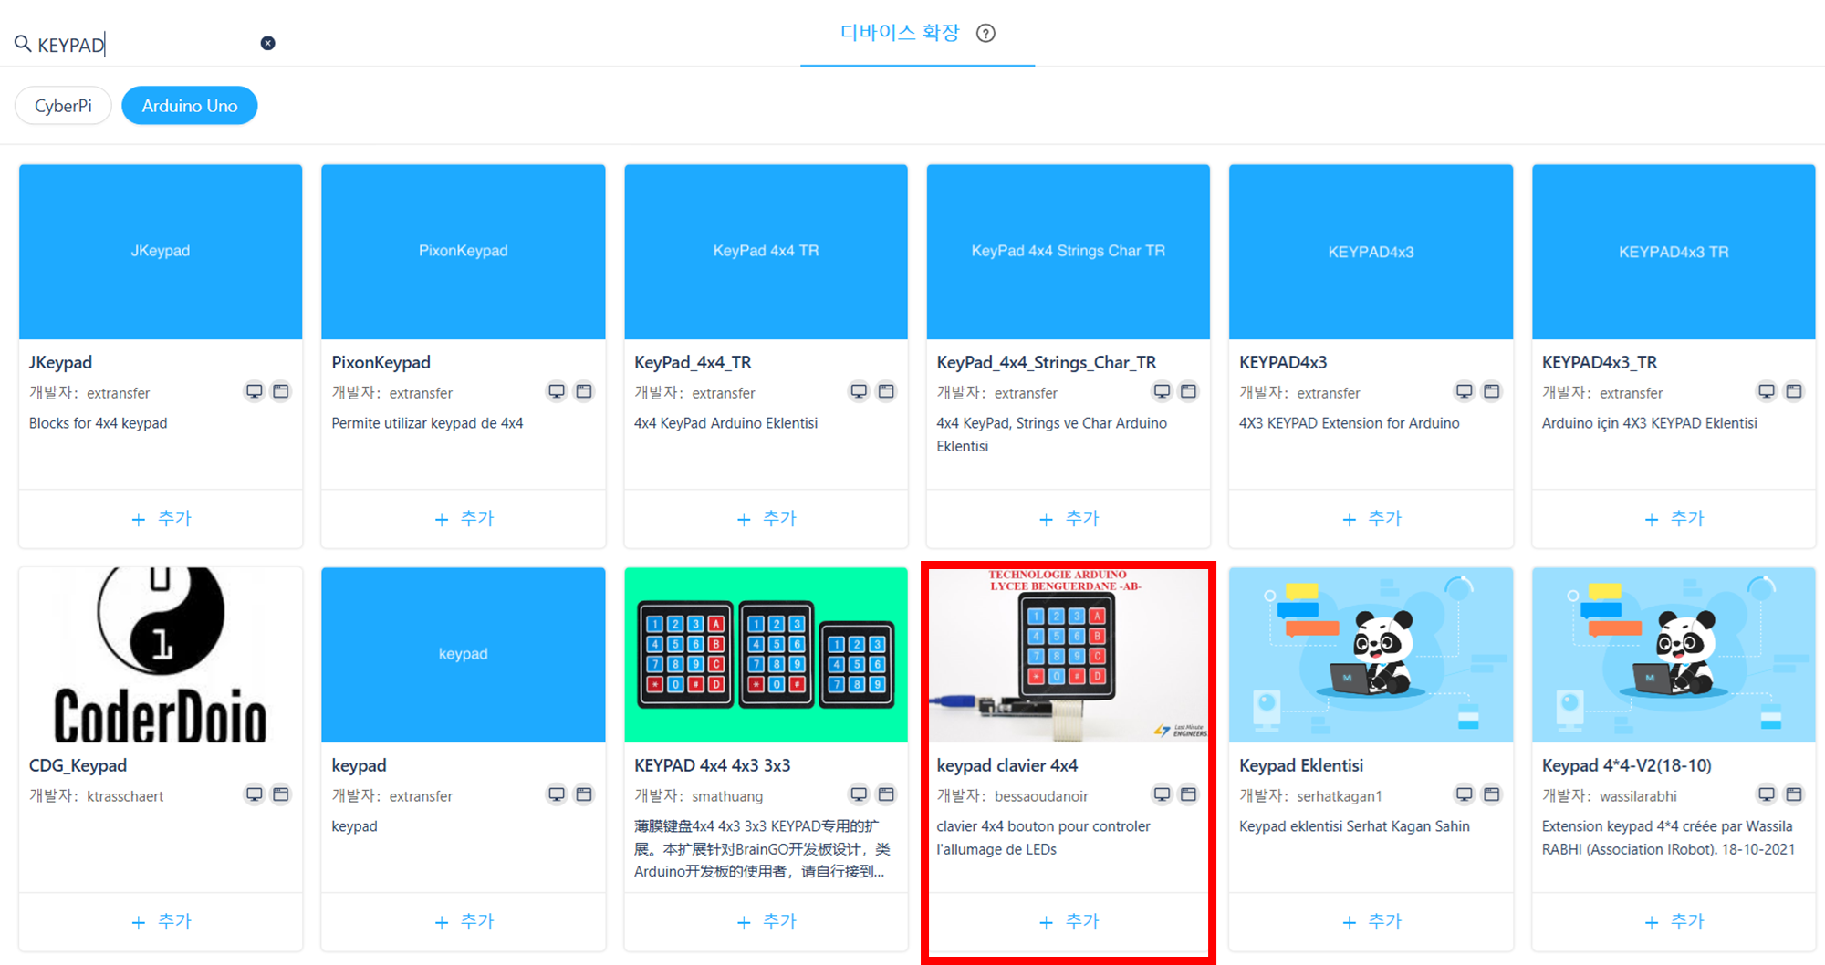1825x965 pixels.
Task: Click monitor icon on keypad clavier 4x4 card
Action: click(1162, 794)
